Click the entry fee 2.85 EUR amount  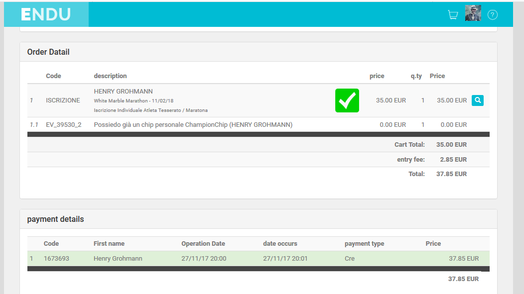(453, 160)
